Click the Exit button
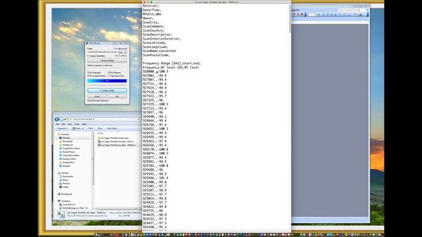Image resolution: width=422 pixels, height=237 pixels. 117,97
